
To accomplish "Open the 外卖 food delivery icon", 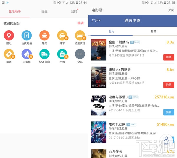I will pos(44,35).
